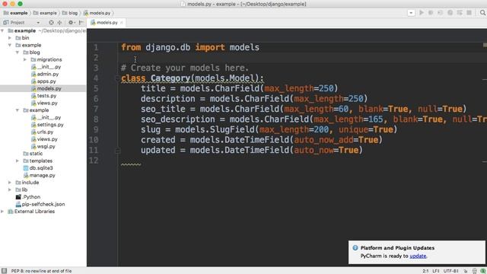Click the 'Category' class name in code

(x=170, y=78)
